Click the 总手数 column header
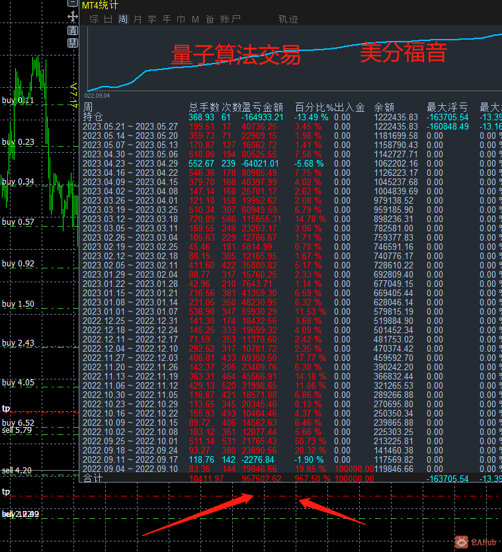 click(x=204, y=107)
